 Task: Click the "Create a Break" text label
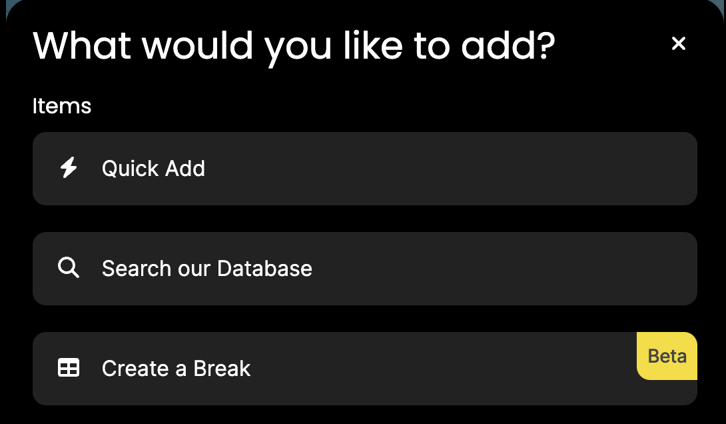(176, 369)
